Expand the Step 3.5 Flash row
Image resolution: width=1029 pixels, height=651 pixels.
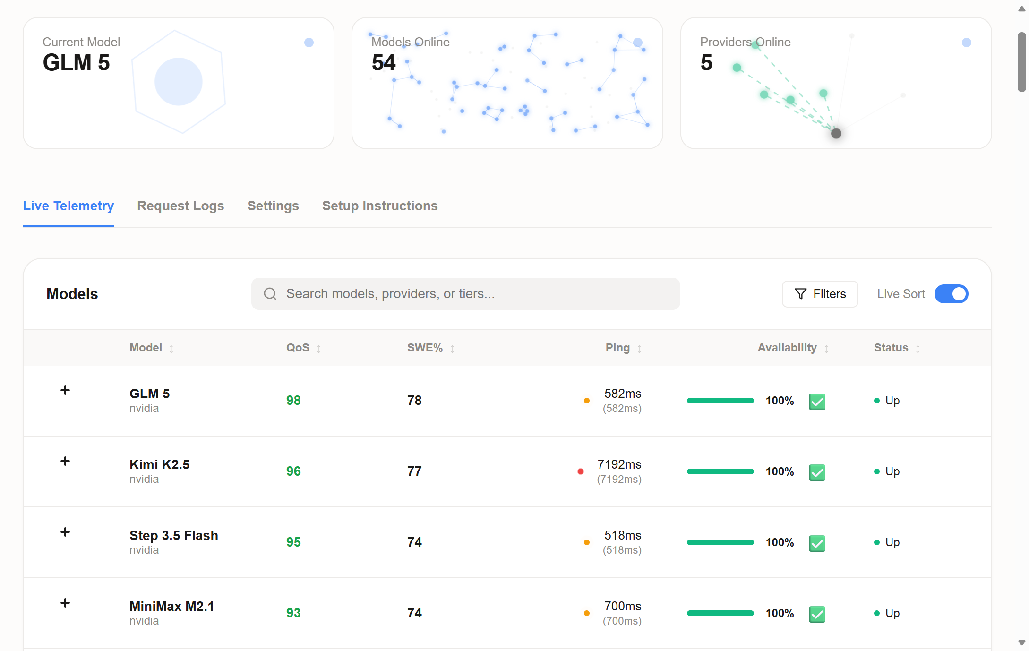pos(65,532)
